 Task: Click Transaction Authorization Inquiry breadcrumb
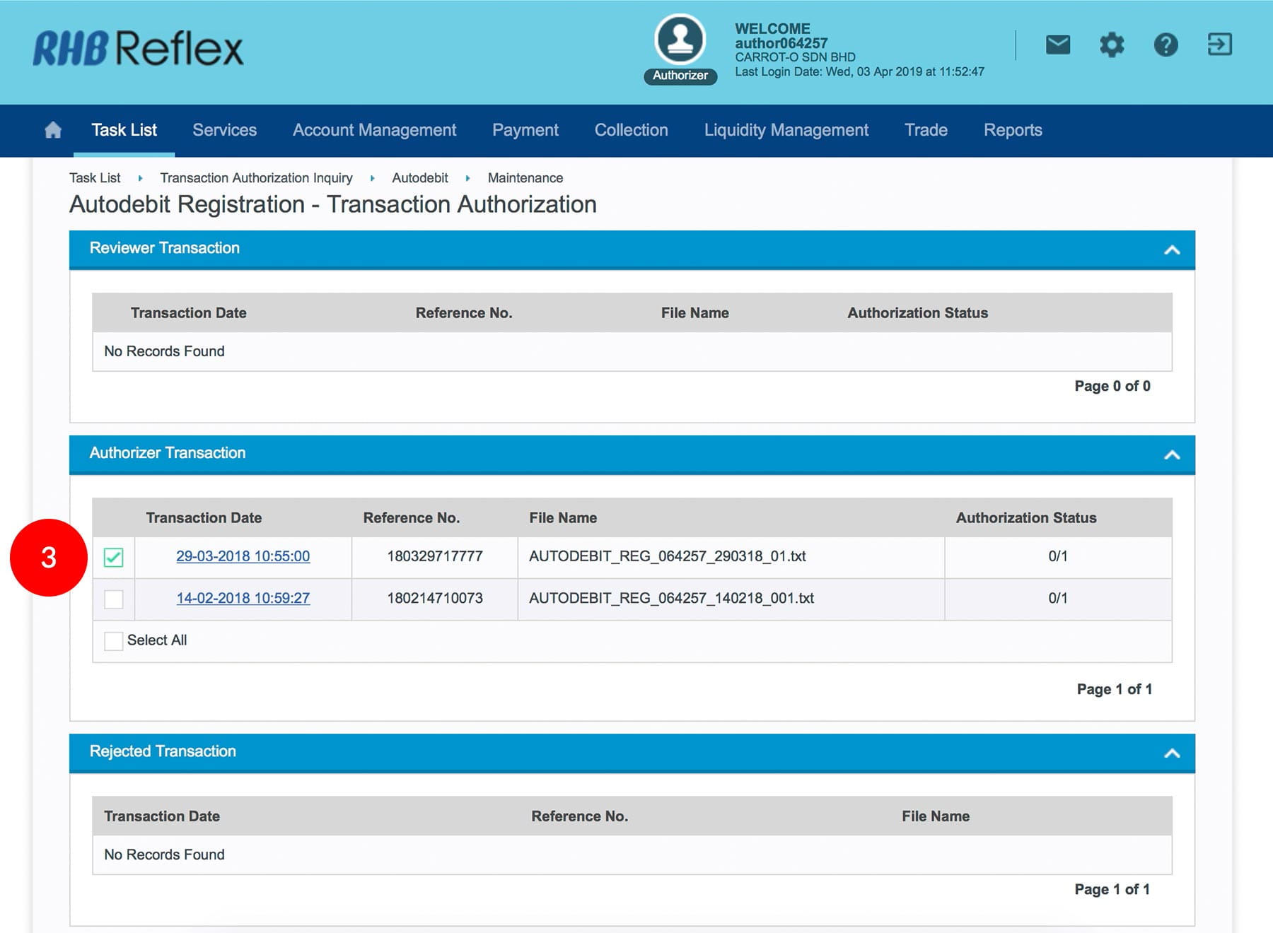click(256, 178)
